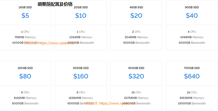Screen dimensions: 218x111
Task: Choose the $10 plan price
Action: click(81, 15)
